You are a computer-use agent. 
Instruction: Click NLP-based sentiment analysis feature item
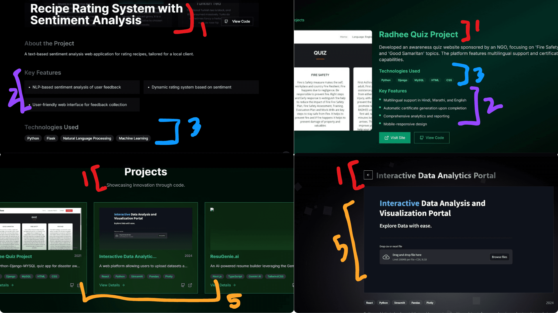click(82, 87)
